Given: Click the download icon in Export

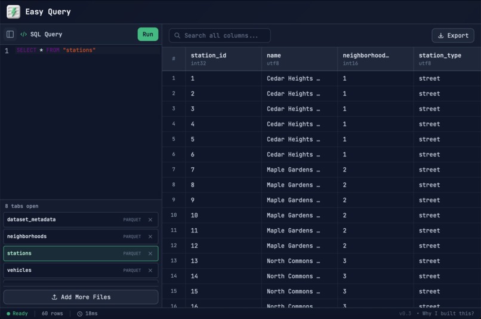Looking at the screenshot, I should 440,36.
